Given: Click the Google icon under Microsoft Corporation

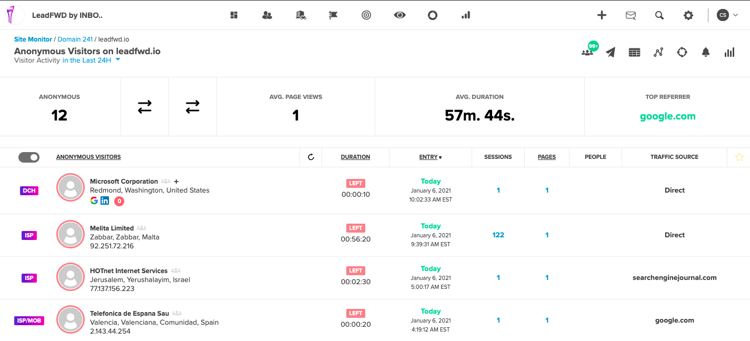Looking at the screenshot, I should [x=94, y=200].
